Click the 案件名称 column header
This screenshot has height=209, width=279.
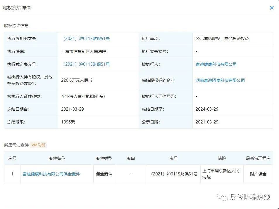pos(57,158)
